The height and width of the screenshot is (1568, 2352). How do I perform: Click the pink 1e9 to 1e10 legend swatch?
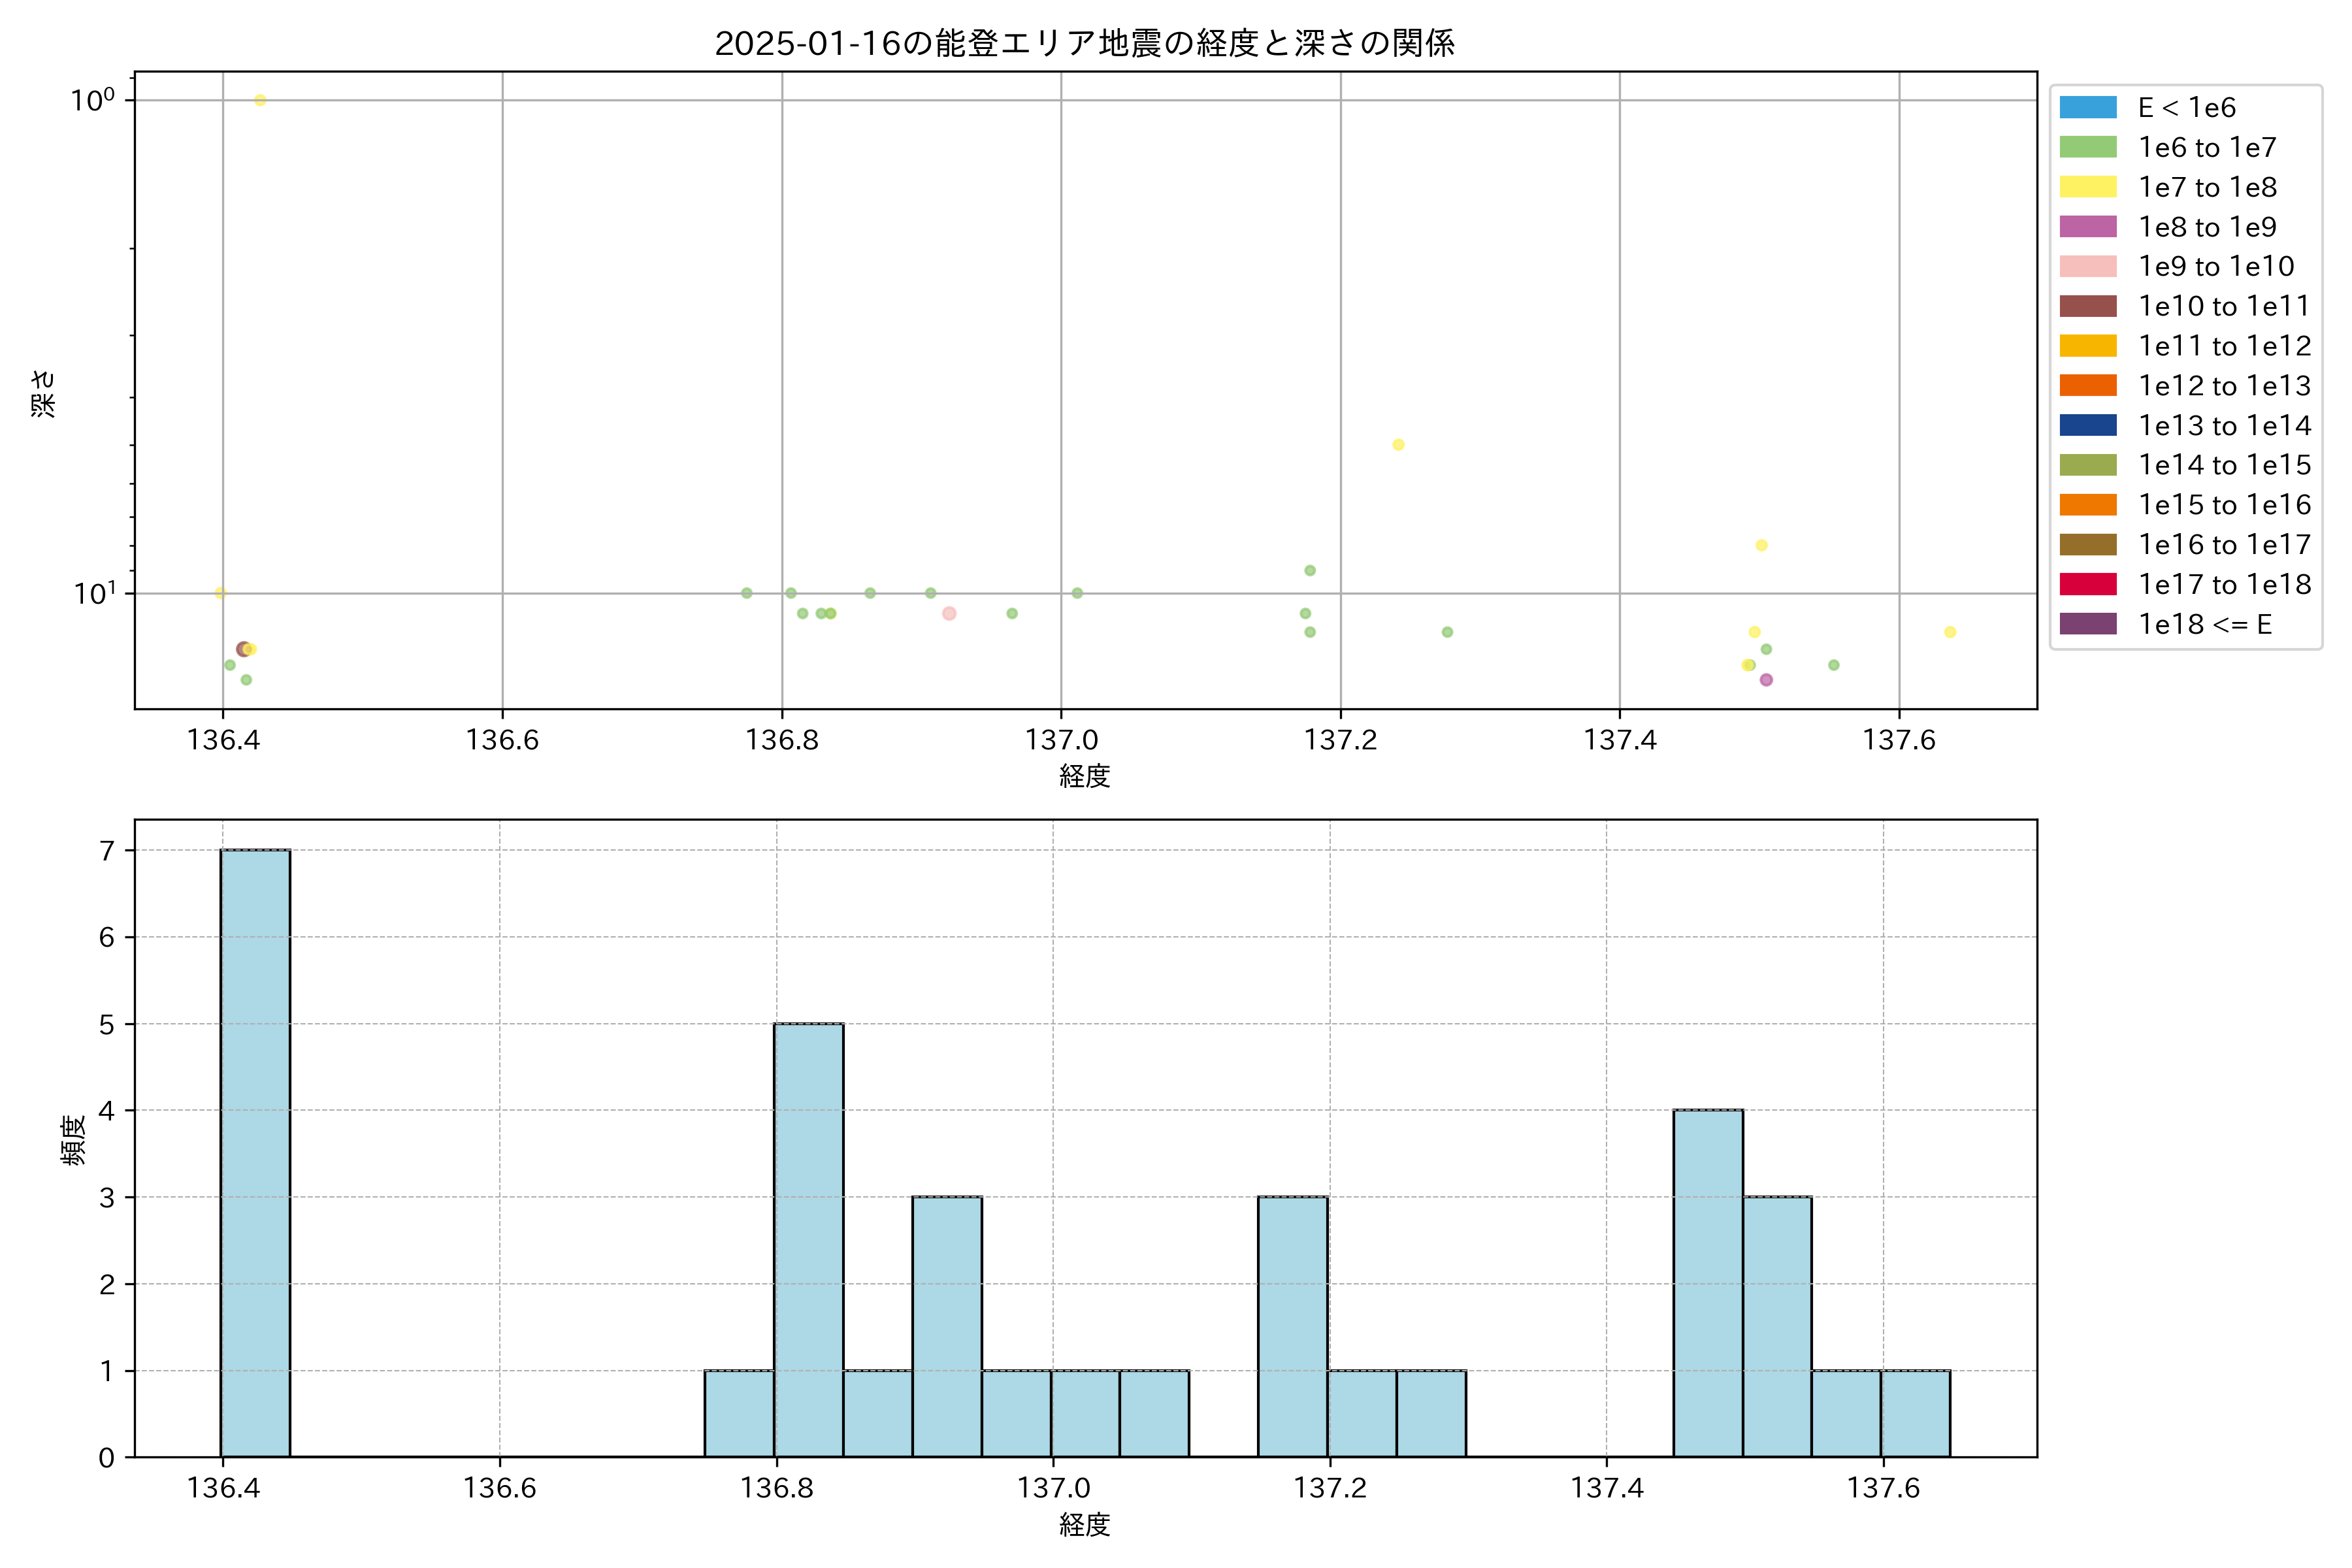pyautogui.click(x=2088, y=266)
